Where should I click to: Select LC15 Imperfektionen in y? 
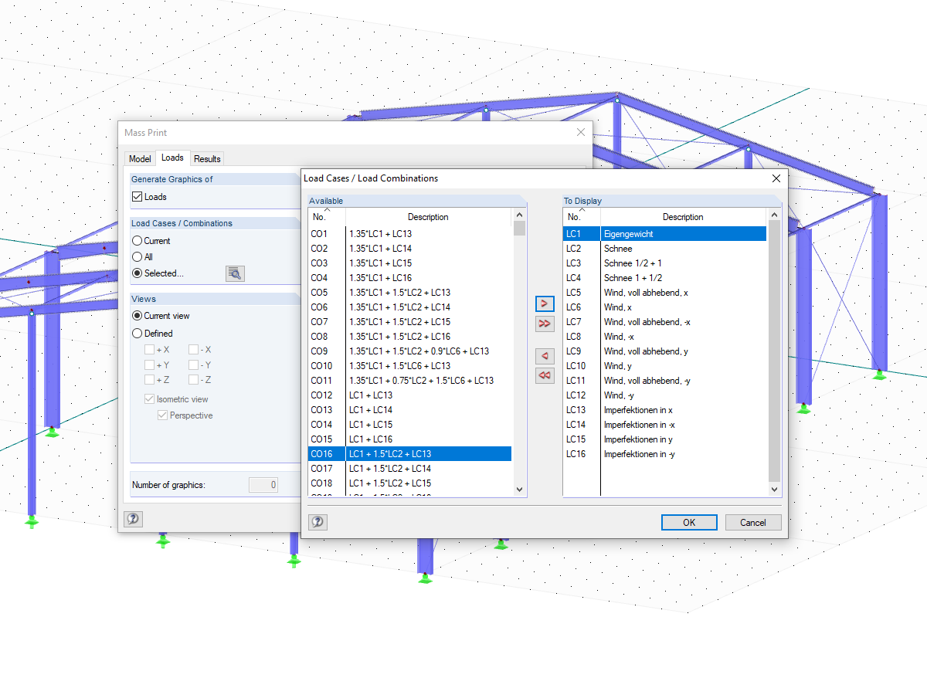(664, 439)
